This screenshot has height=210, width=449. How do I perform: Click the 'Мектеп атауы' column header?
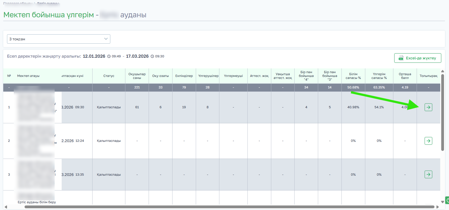[x=28, y=76]
